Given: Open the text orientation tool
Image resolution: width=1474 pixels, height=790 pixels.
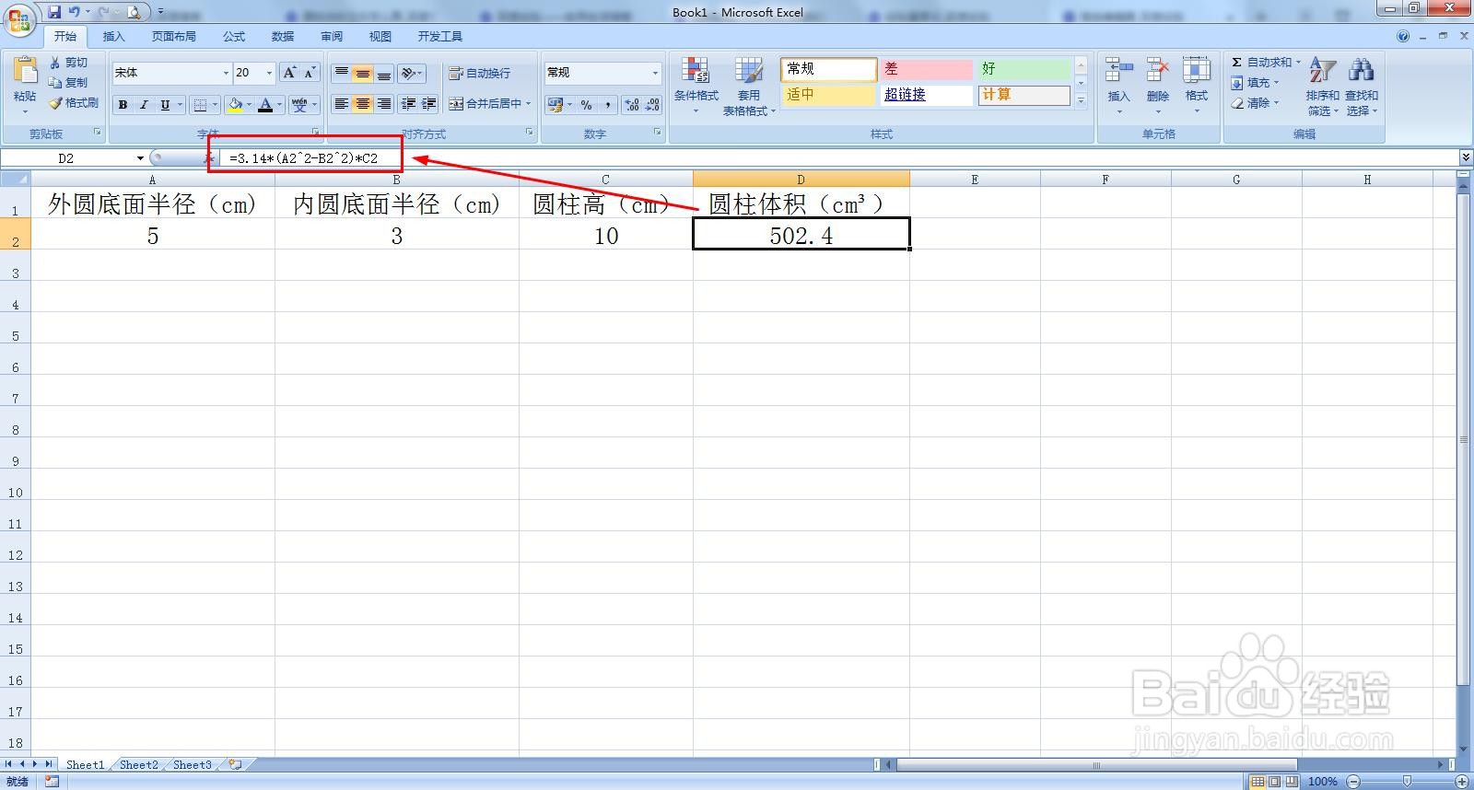Looking at the screenshot, I should [x=412, y=74].
